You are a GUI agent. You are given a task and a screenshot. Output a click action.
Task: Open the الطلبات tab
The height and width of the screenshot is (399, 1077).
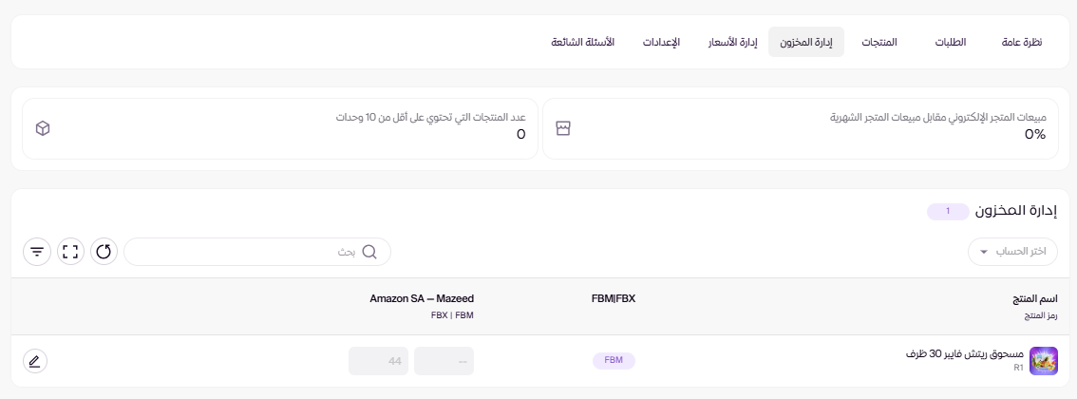pos(951,43)
